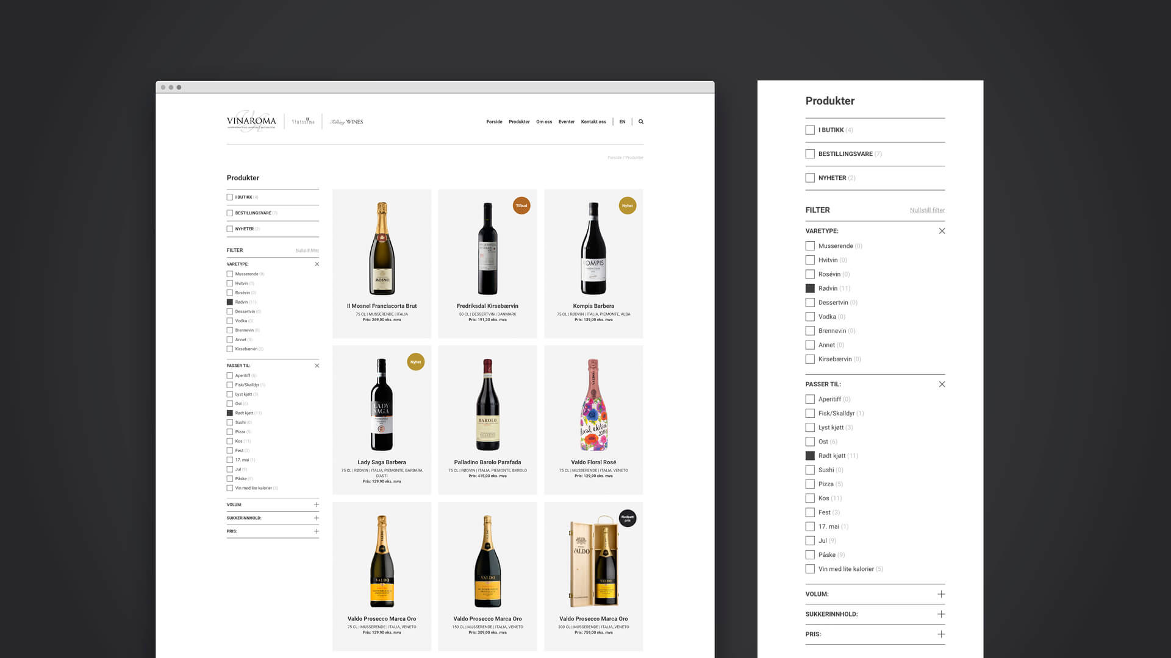Collapse Passer til filter X in right panel
Image resolution: width=1171 pixels, height=658 pixels.
click(x=942, y=384)
